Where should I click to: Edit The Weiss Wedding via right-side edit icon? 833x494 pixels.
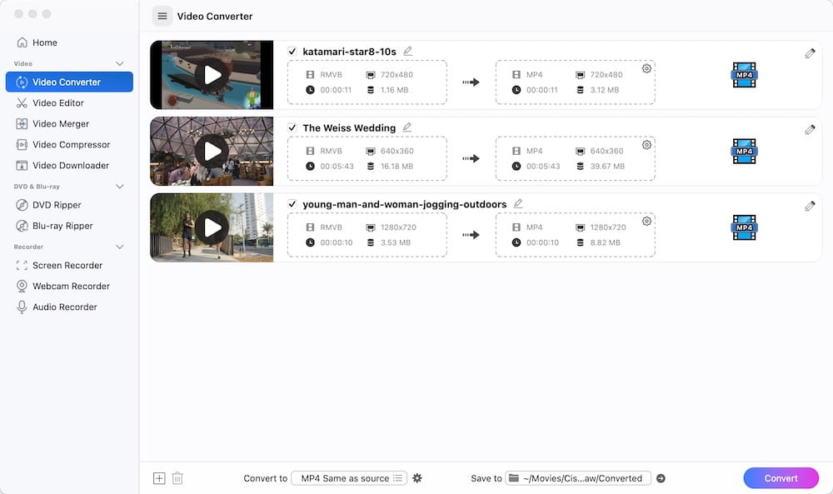pyautogui.click(x=810, y=130)
